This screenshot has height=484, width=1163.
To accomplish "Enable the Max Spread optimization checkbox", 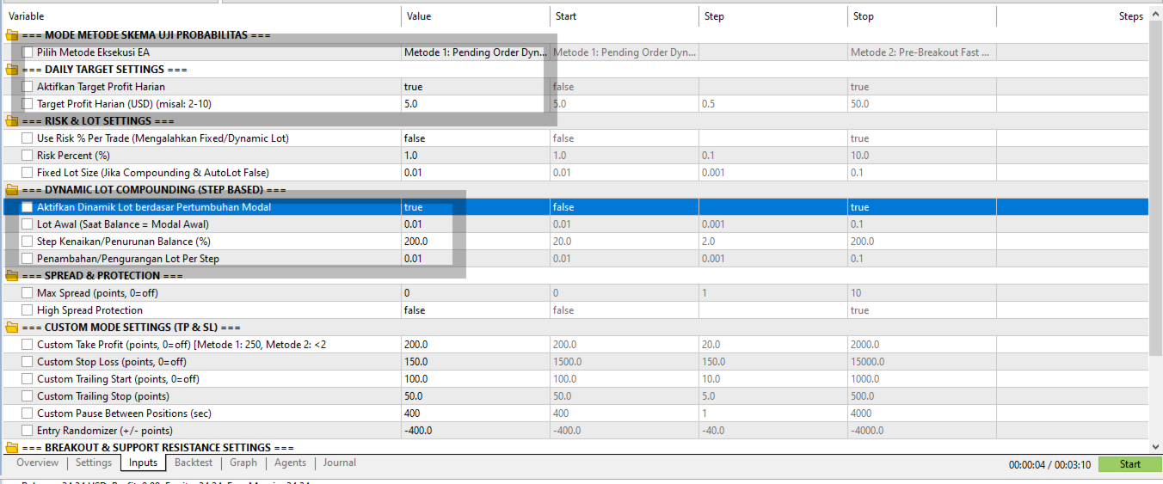I will coord(28,293).
